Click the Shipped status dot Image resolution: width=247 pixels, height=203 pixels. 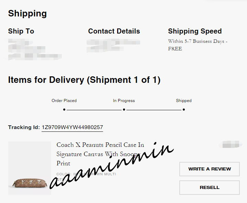coord(184,110)
